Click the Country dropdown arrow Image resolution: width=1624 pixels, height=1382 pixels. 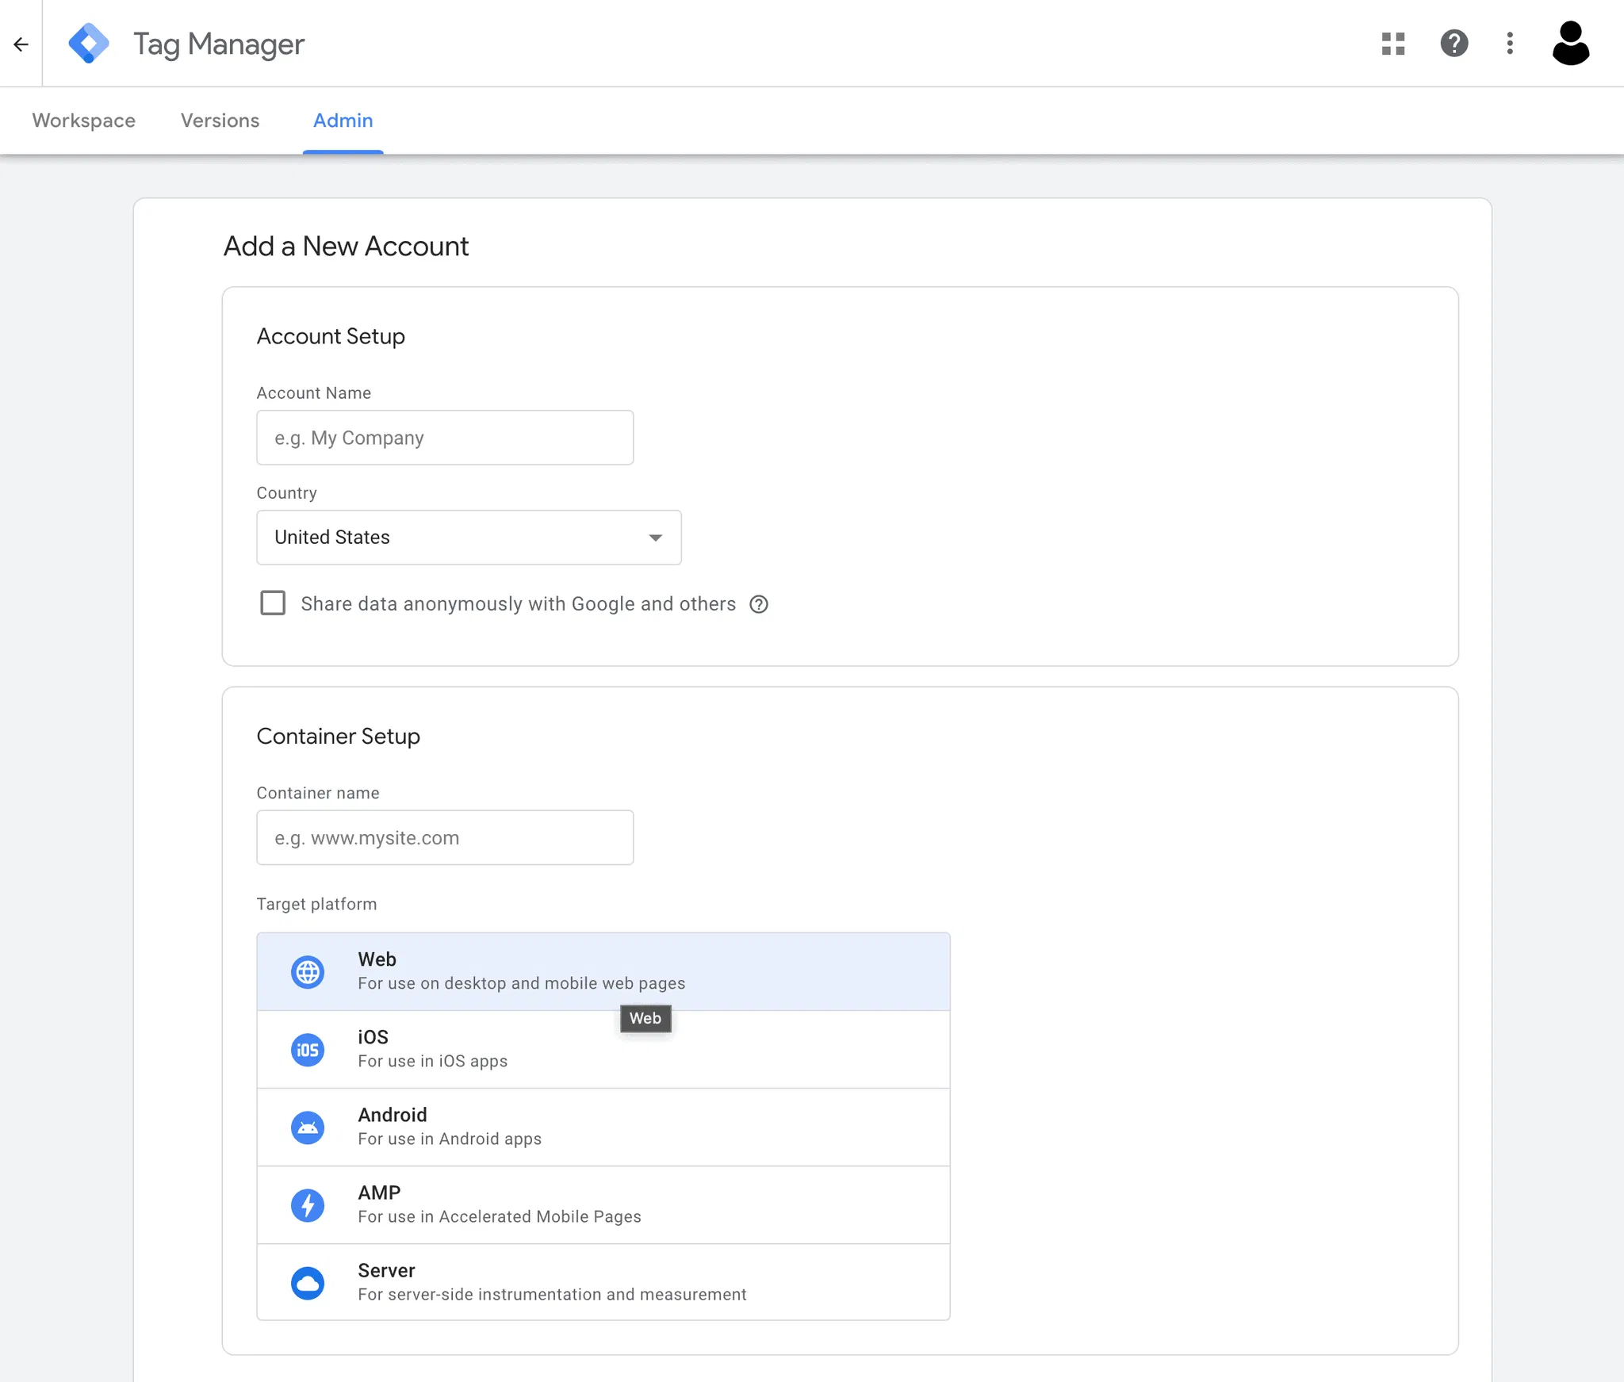(655, 538)
